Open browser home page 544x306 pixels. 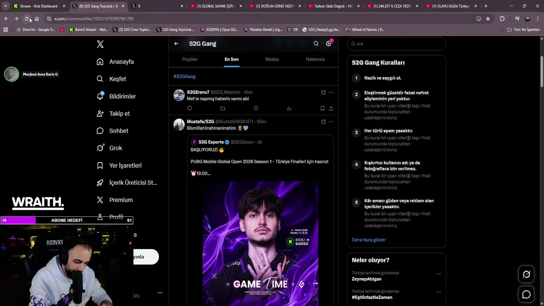pos(37,19)
